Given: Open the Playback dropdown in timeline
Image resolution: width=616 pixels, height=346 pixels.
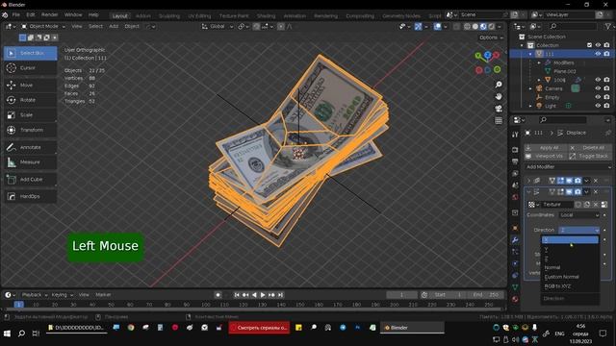Looking at the screenshot, I should [35, 295].
